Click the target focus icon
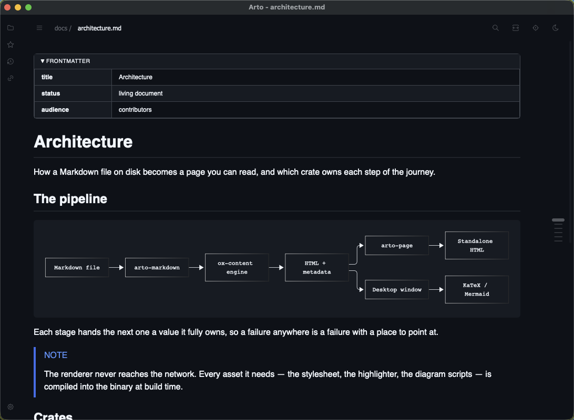The image size is (574, 420). [536, 28]
